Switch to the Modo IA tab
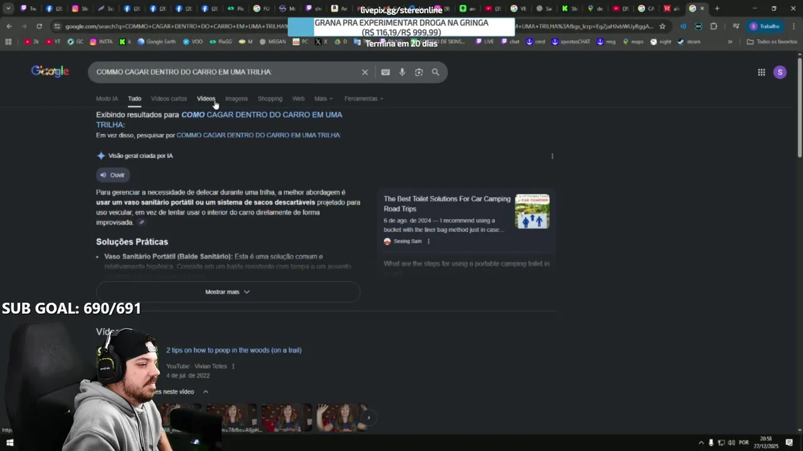 coord(107,99)
